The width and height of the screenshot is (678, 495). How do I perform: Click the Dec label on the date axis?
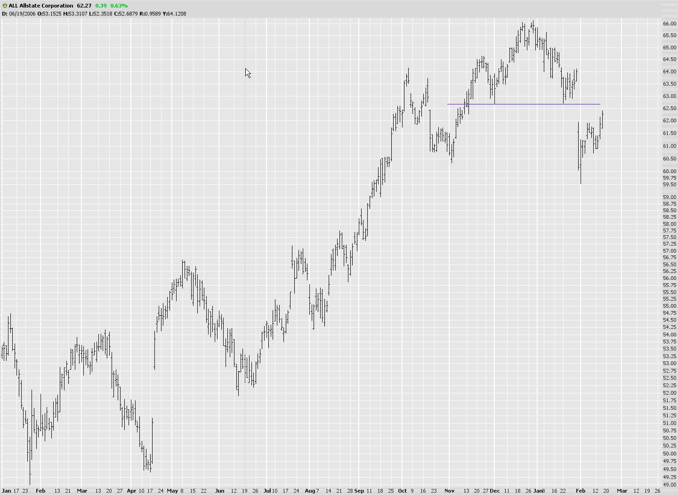[495, 491]
